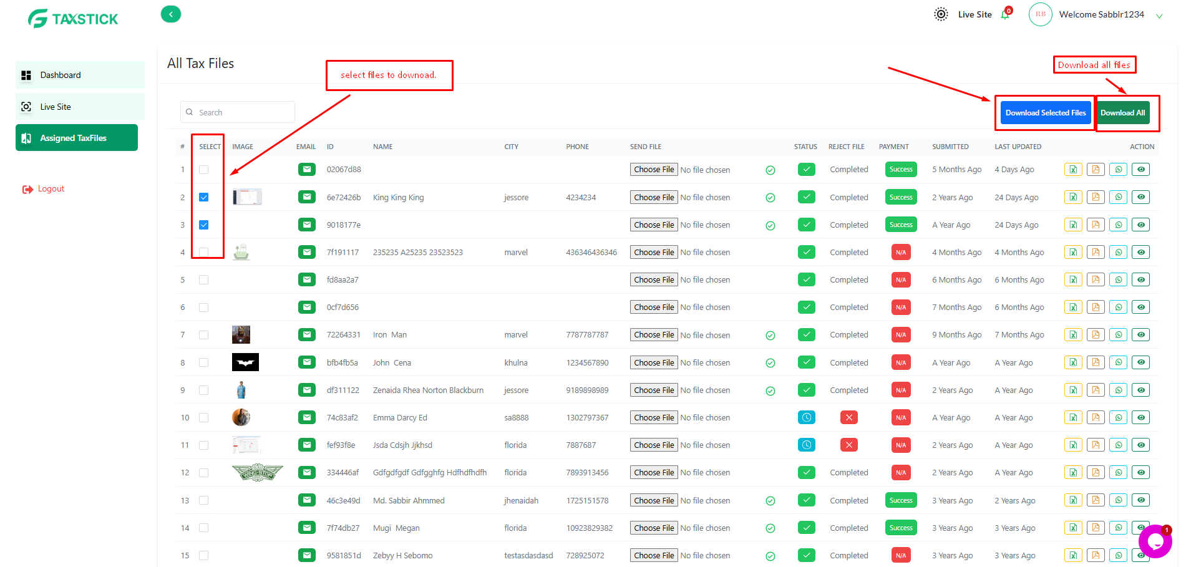1186x567 pixels.
Task: Open the chat bubble widget
Action: pos(1155,541)
